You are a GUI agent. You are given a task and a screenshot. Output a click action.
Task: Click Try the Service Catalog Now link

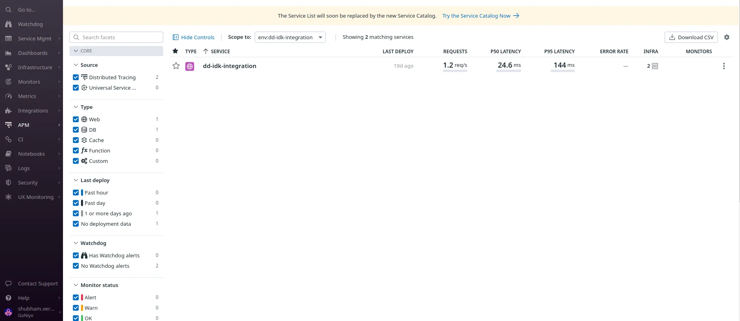coord(480,16)
